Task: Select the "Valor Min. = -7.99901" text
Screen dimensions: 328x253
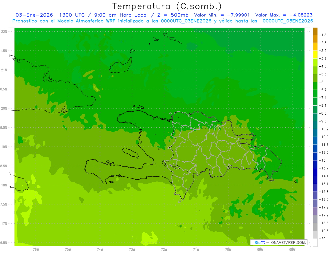Action: [222, 15]
